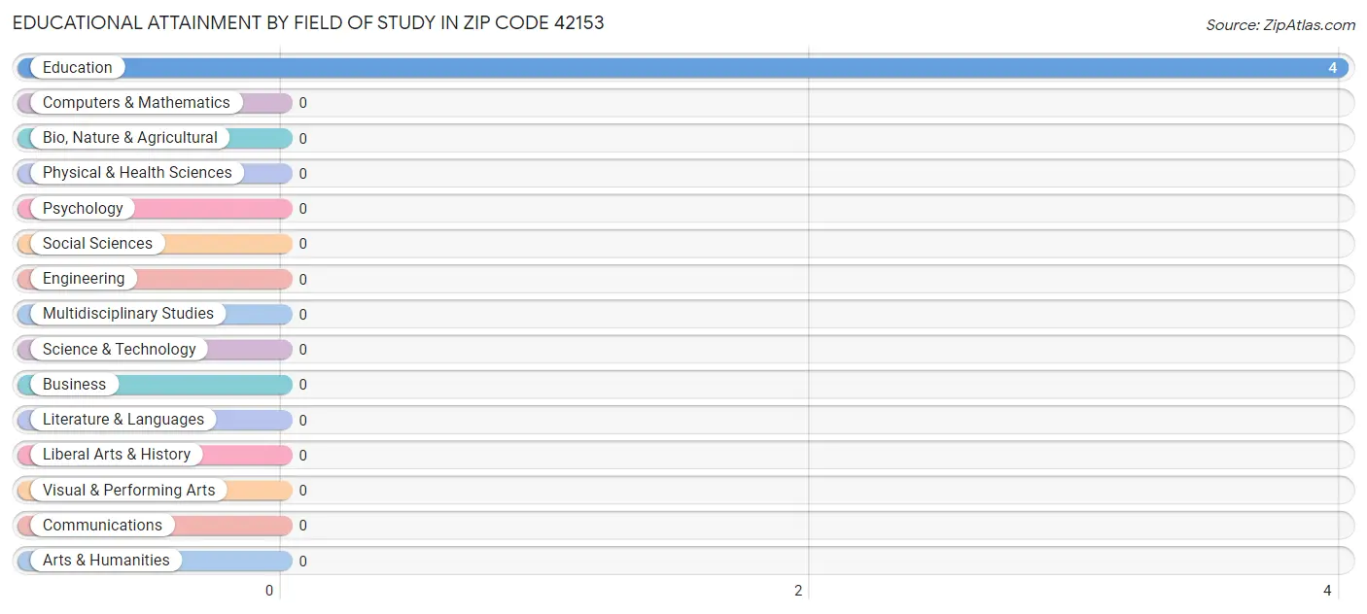Select the Communications label
This screenshot has height=614, width=1367.
(102, 526)
